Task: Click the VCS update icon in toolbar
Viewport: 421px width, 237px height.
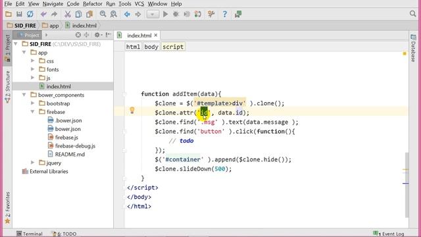Action: click(x=198, y=14)
